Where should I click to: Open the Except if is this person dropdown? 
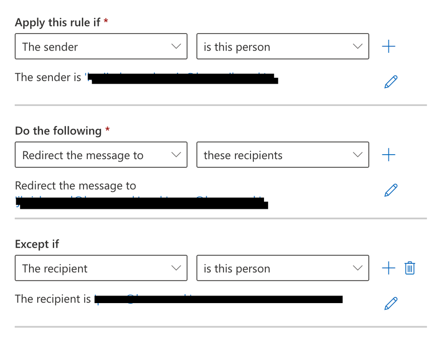pyautogui.click(x=283, y=268)
